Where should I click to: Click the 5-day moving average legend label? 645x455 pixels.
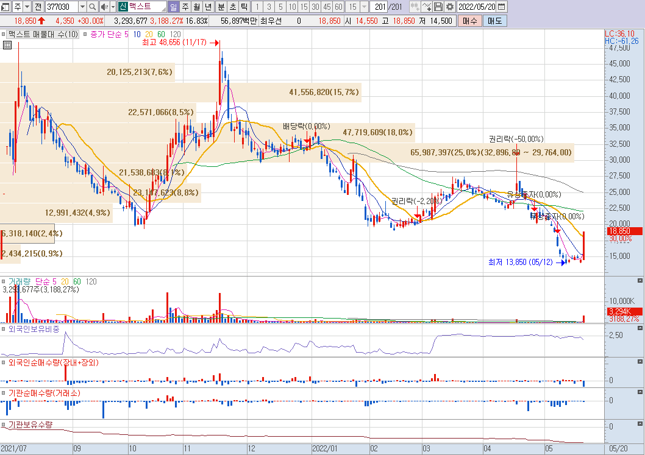tap(126, 35)
